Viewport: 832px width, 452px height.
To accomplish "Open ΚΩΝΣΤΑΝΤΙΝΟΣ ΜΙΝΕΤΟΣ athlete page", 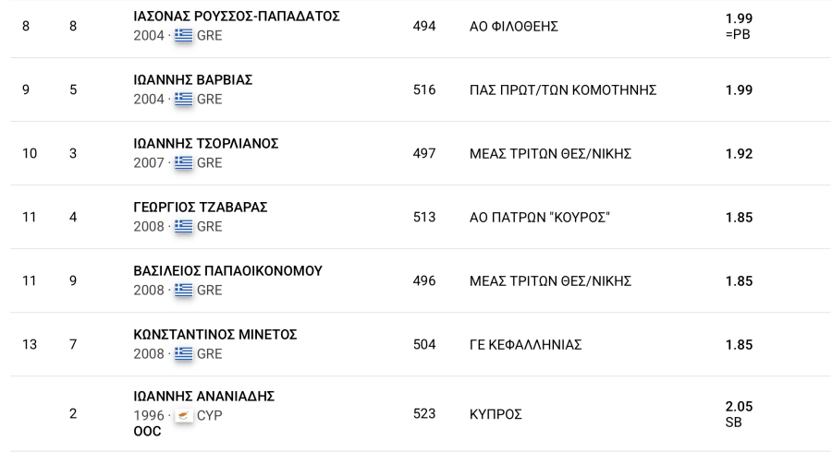I will pyautogui.click(x=215, y=335).
